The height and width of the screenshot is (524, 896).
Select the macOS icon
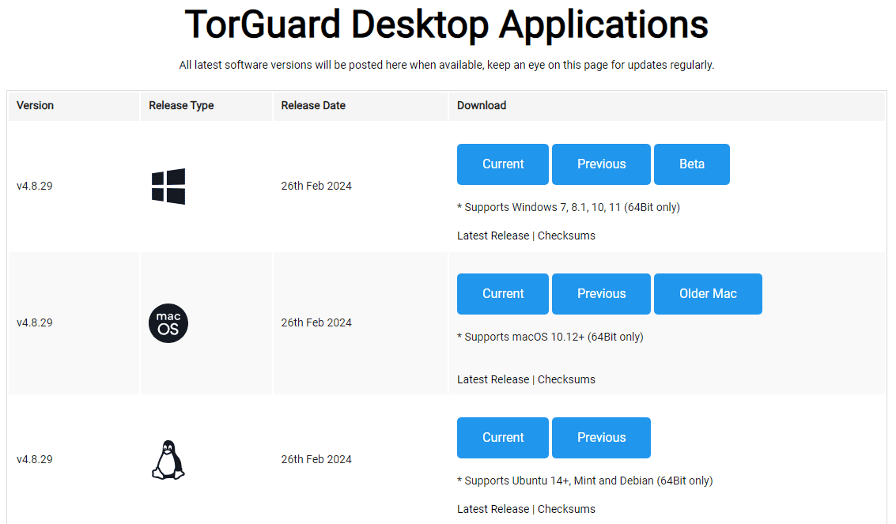click(x=168, y=322)
